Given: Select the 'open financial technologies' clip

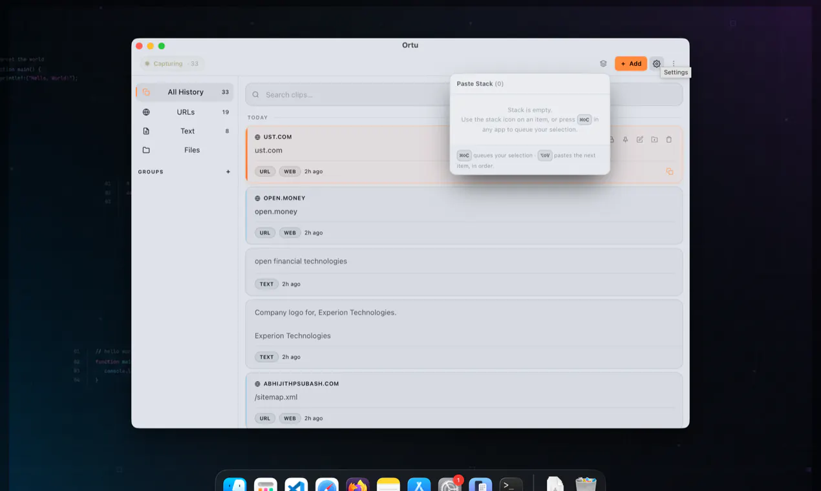Looking at the screenshot, I should (x=464, y=271).
